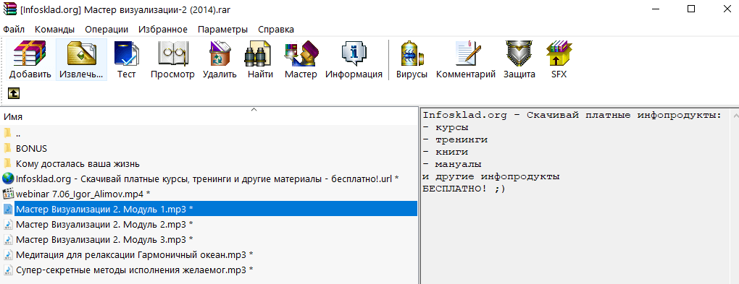Click the Удалить (Delete) toolbar icon
The height and width of the screenshot is (284, 739).
[x=220, y=53]
